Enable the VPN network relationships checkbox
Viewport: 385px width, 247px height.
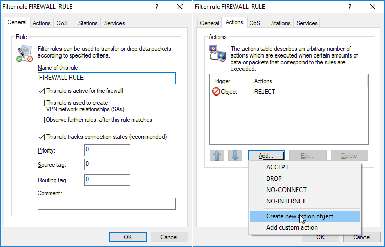[42, 103]
